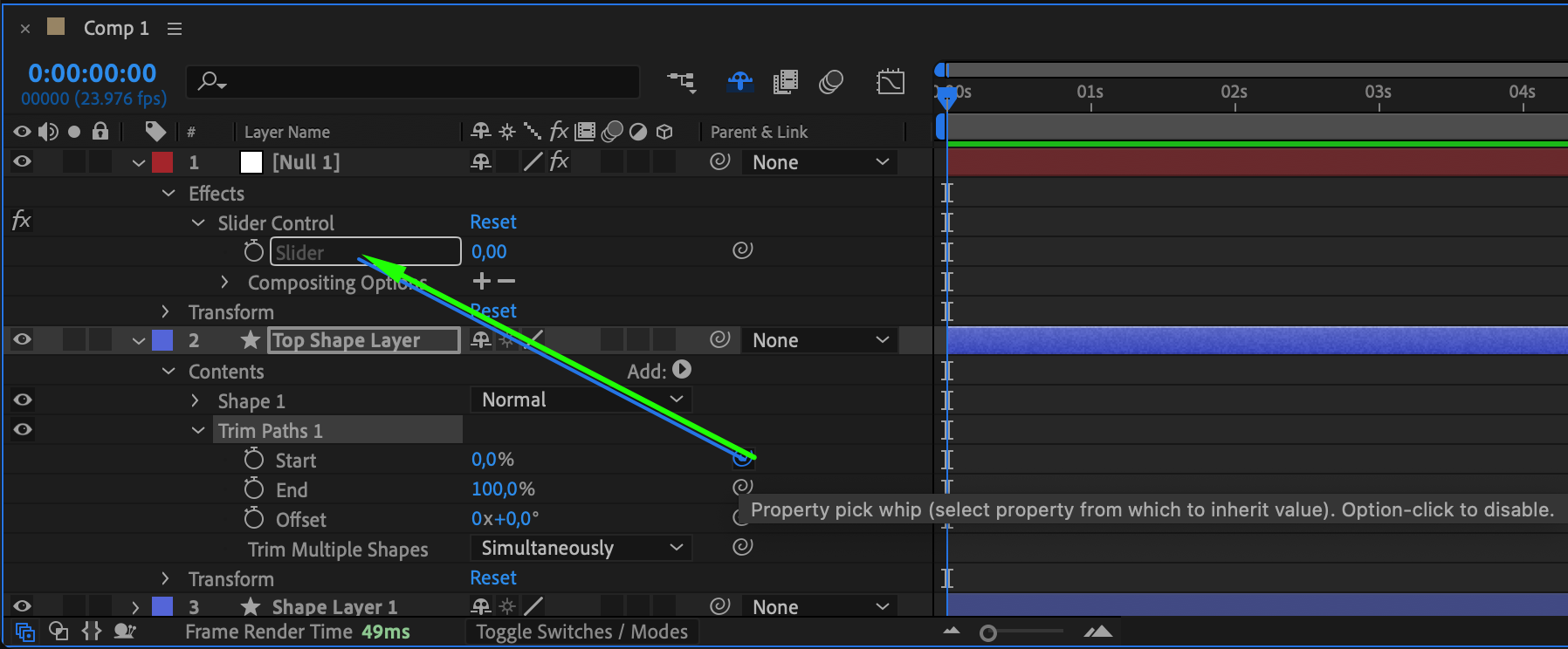Image resolution: width=1568 pixels, height=649 pixels.
Task: Collapse the Slider Control effect
Action: [x=198, y=222]
